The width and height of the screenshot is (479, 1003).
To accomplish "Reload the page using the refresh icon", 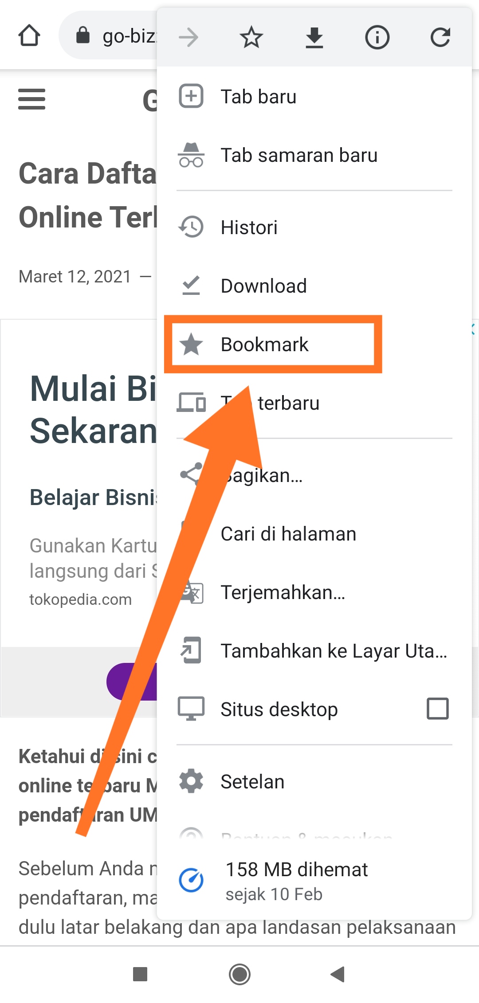I will (x=440, y=37).
